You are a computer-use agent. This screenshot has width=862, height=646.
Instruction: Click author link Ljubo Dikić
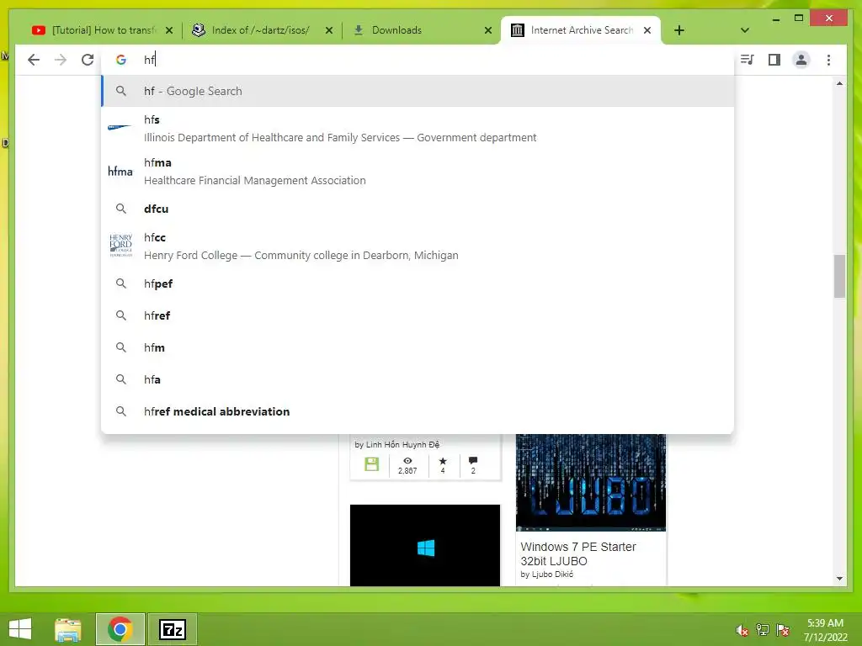(552, 574)
